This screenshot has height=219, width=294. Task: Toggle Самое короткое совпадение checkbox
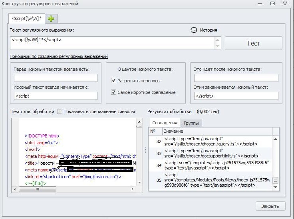coord(113,92)
